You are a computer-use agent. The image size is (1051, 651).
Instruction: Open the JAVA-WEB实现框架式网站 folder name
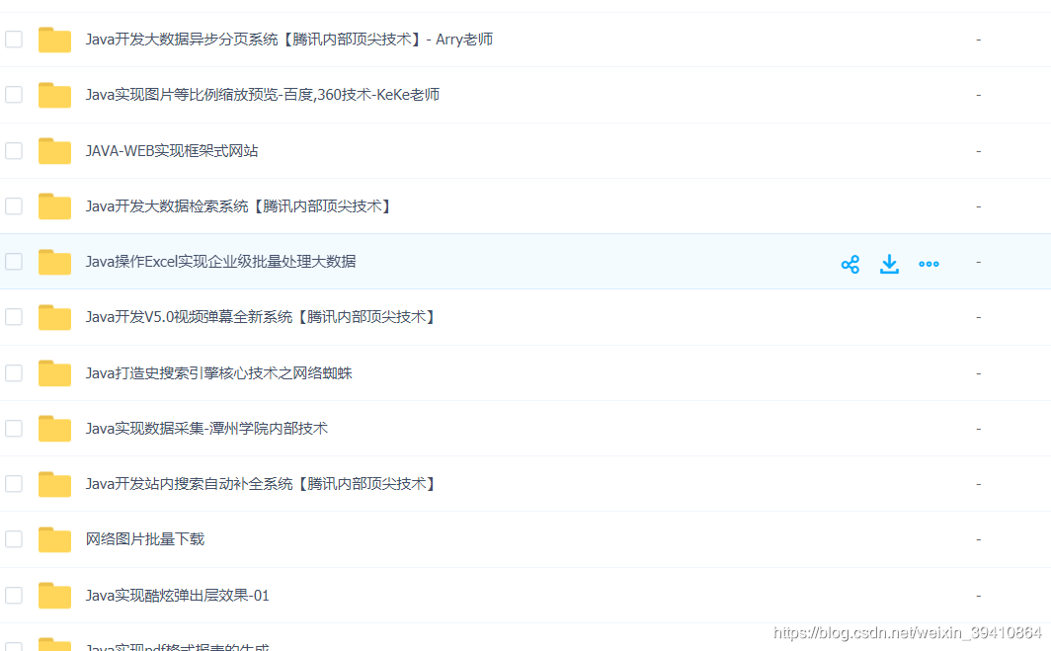172,151
